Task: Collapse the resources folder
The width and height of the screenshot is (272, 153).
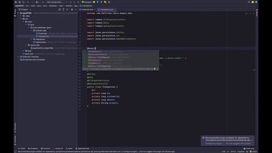Action: coord(26,45)
